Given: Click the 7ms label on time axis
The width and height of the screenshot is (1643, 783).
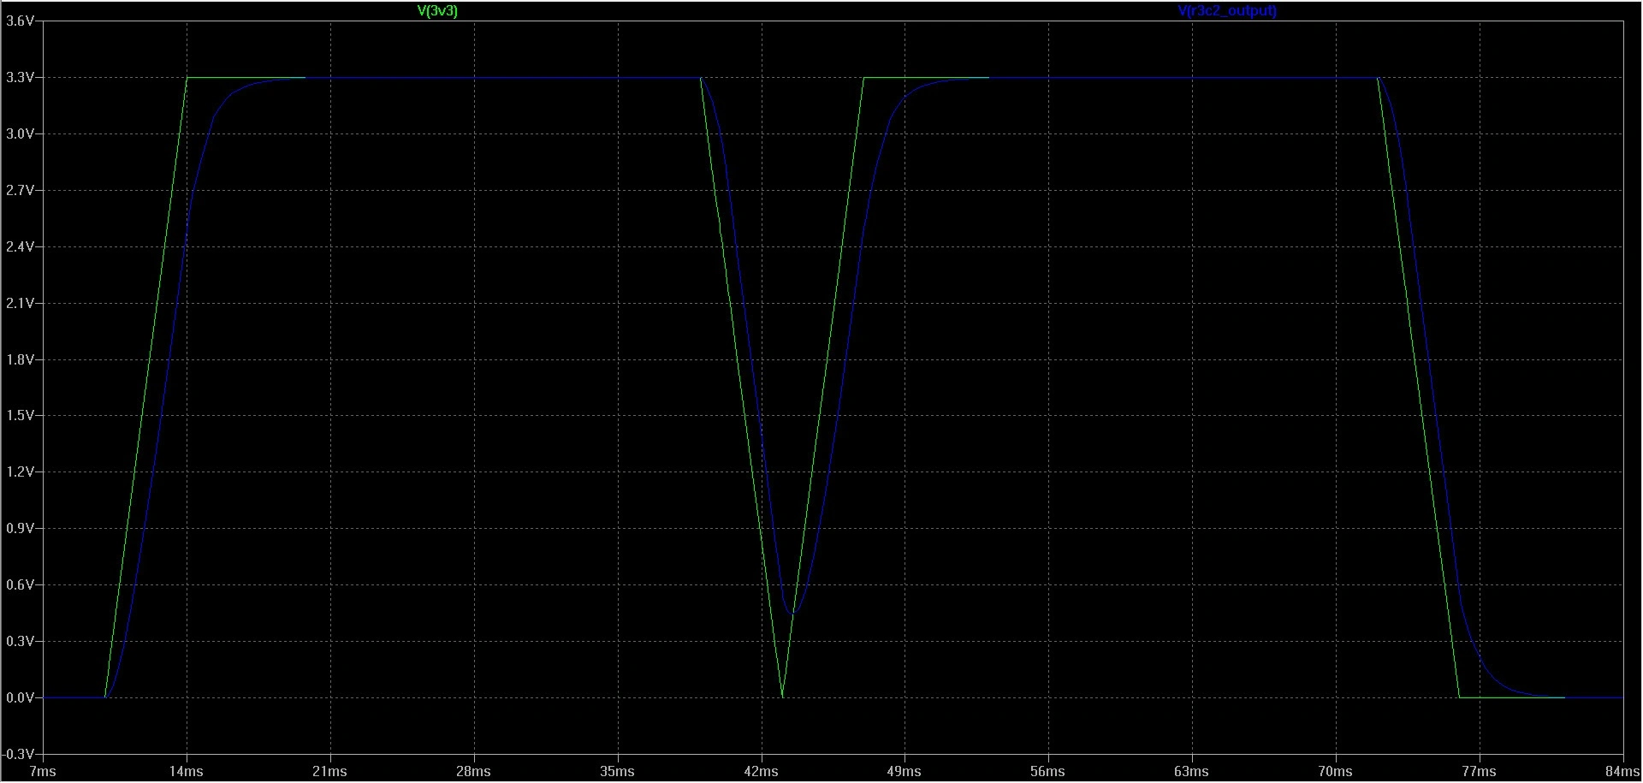Looking at the screenshot, I should 42,771.
